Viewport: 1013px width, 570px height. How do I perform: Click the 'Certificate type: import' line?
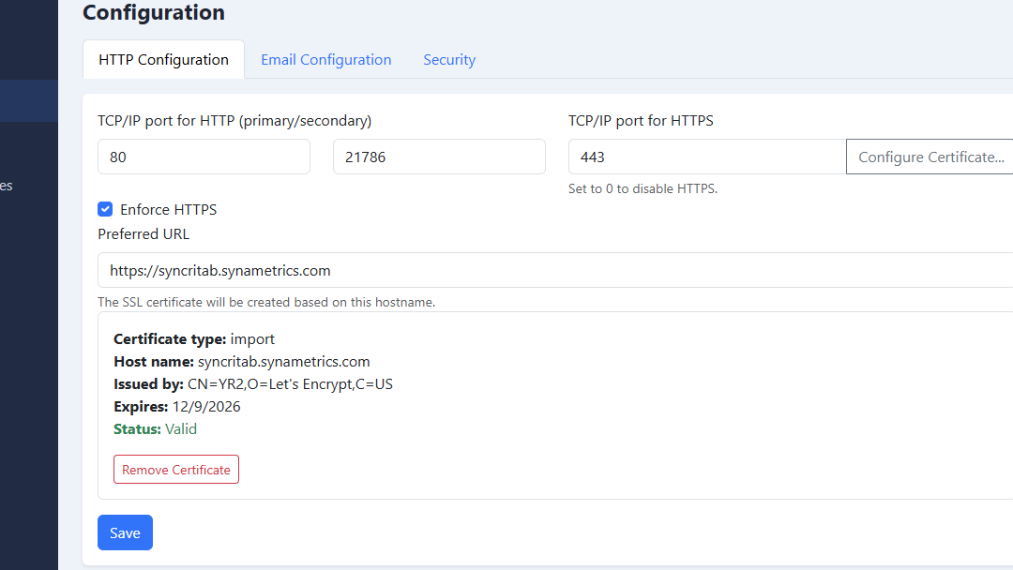tap(194, 338)
